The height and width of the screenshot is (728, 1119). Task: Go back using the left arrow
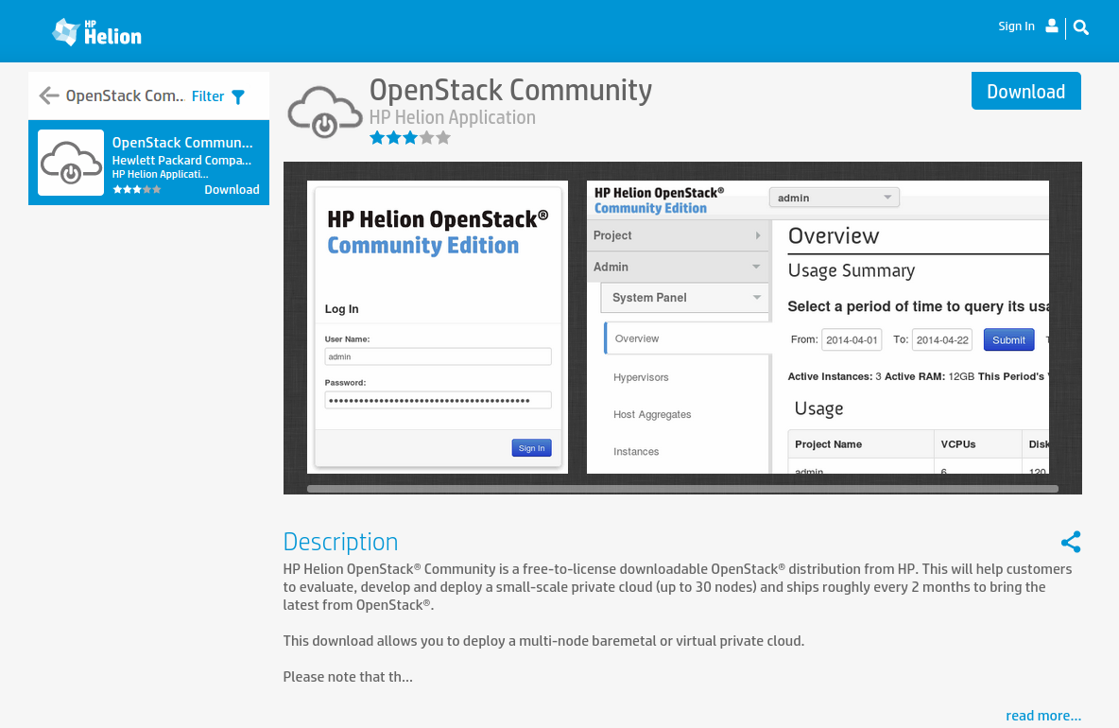tap(48, 95)
